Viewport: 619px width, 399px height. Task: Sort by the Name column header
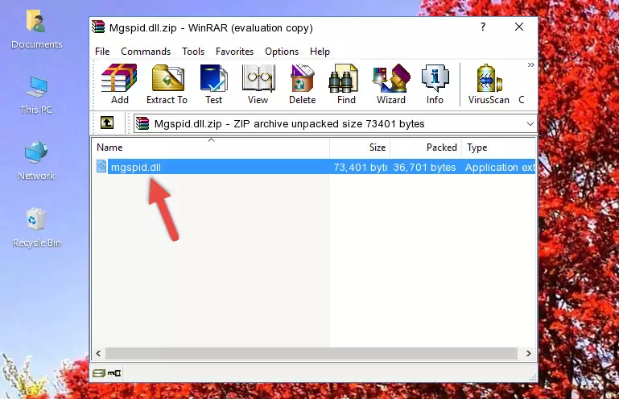211,148
